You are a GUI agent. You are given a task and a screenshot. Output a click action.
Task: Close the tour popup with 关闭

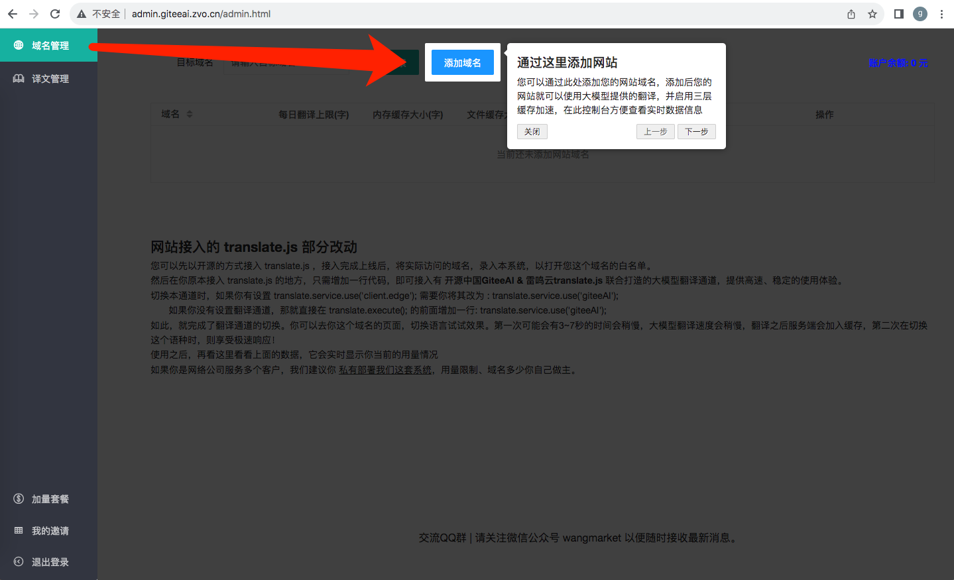(532, 131)
